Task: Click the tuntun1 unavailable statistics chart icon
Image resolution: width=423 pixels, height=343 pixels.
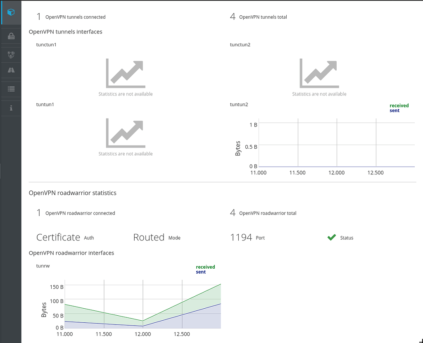Action: pyautogui.click(x=125, y=133)
